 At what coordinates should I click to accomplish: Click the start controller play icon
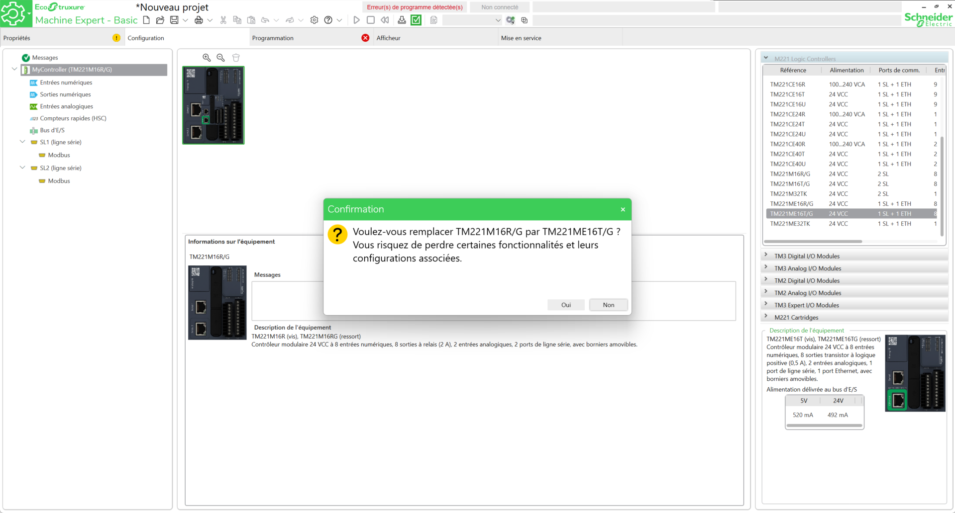tap(356, 20)
